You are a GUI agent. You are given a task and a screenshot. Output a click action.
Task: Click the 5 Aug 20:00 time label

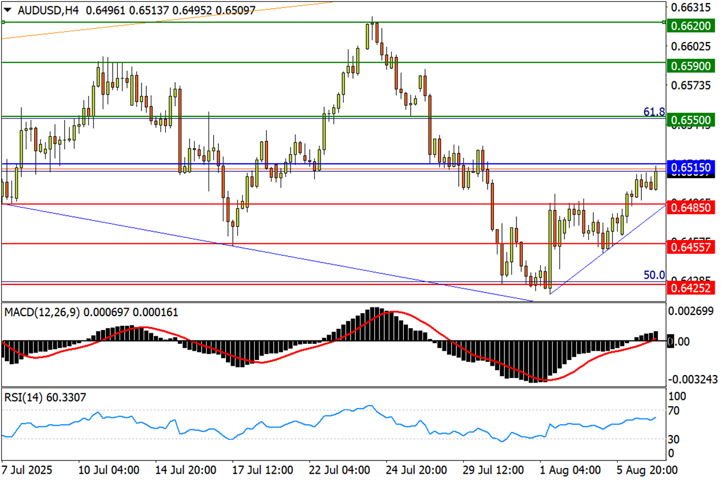(x=646, y=470)
